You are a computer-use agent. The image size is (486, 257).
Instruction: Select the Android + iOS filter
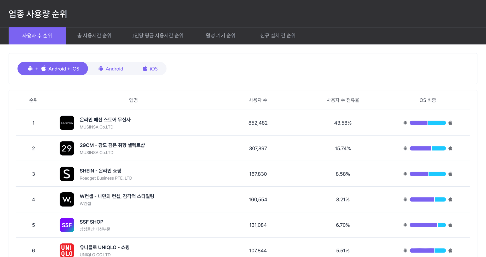pyautogui.click(x=53, y=69)
